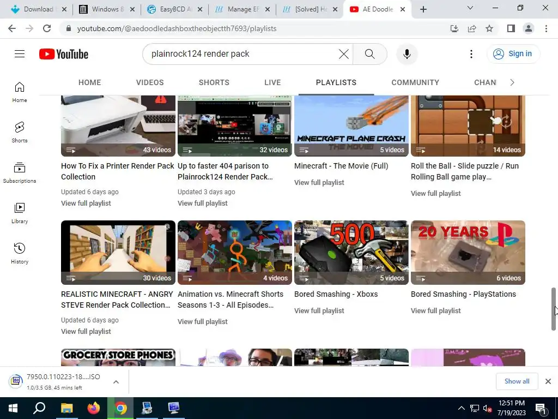Viewport: 558px width, 419px height.
Task: Open the YouTube guide hamburger menu
Action: click(x=20, y=54)
